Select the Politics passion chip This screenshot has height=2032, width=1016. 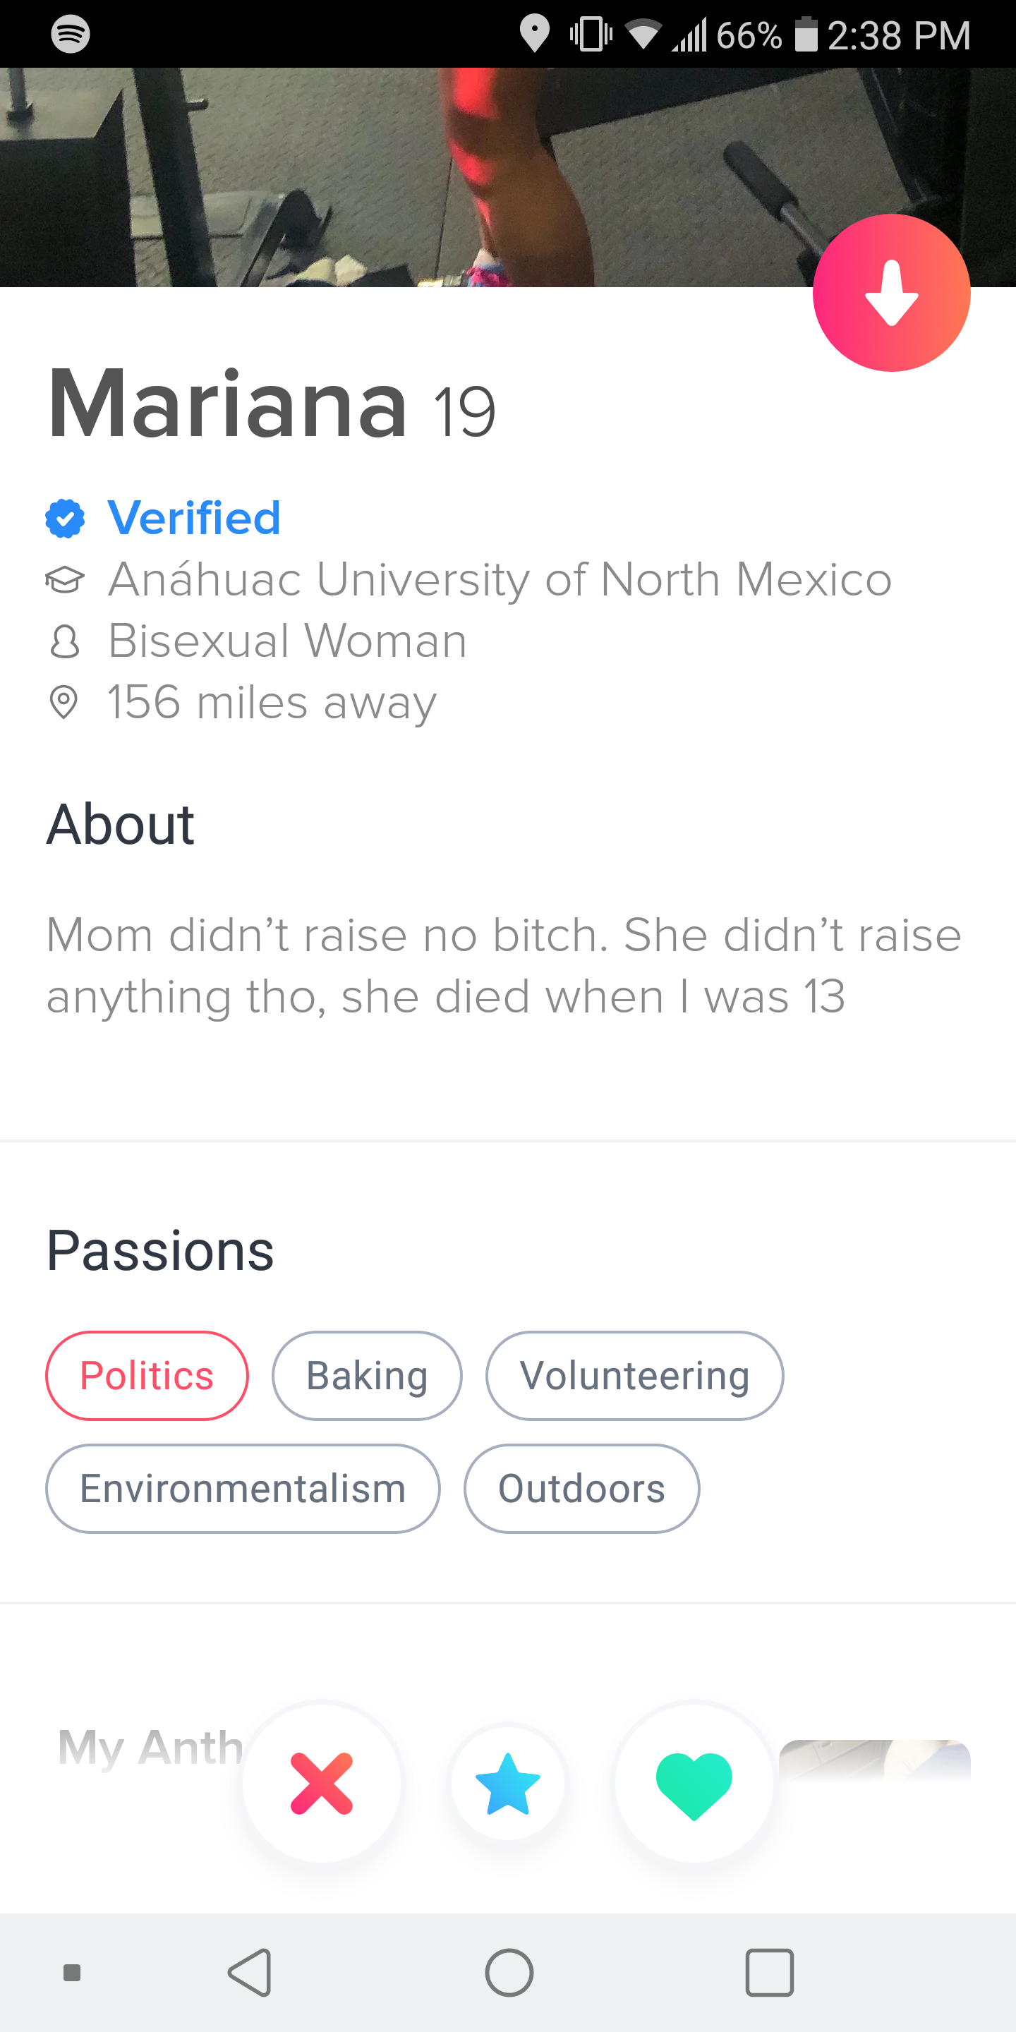tap(147, 1376)
